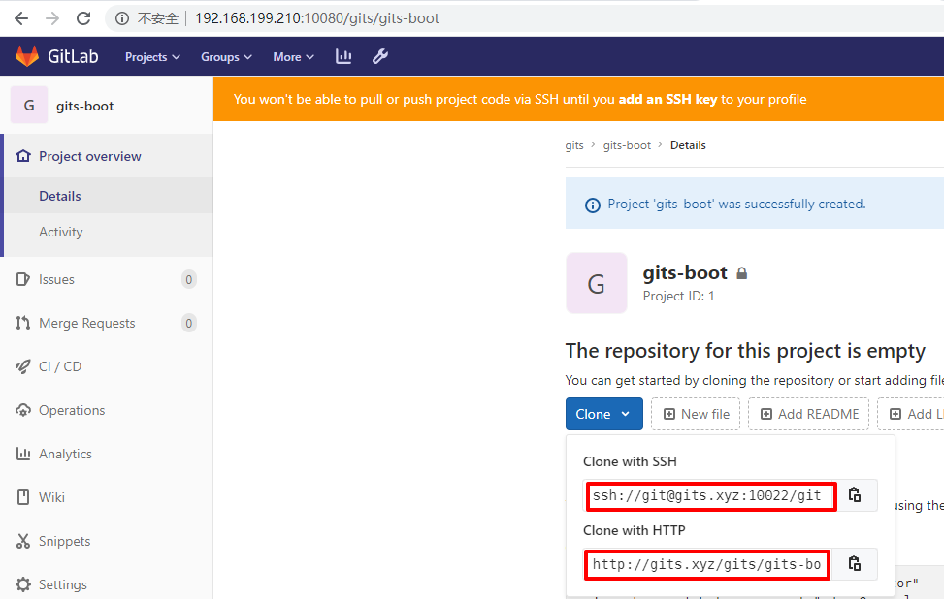This screenshot has width=944, height=599.
Task: Click the Issues icon in sidebar
Action: tap(23, 279)
